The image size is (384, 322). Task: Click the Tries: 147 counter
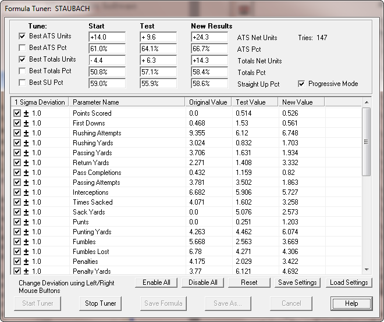(x=312, y=38)
